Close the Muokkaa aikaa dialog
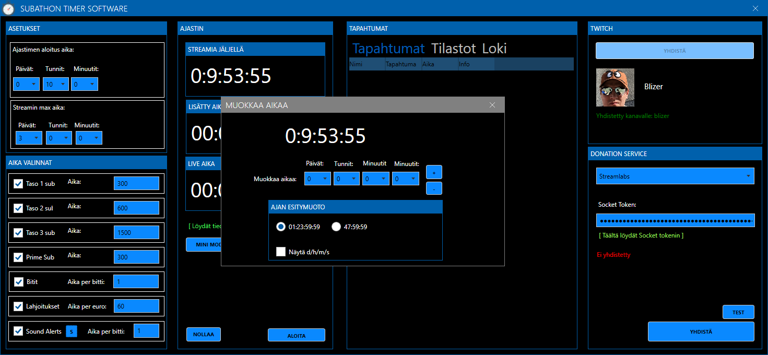Screen dimensions: 768x355 [492, 105]
